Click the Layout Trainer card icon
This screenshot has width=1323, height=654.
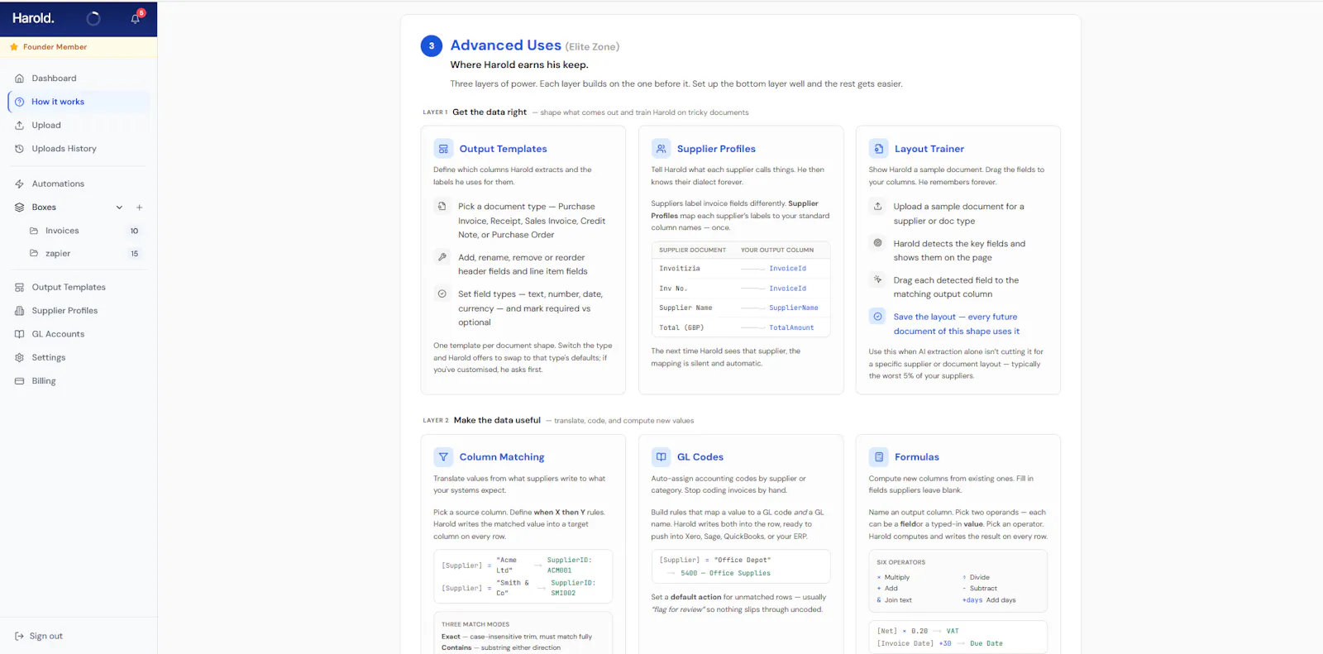878,149
